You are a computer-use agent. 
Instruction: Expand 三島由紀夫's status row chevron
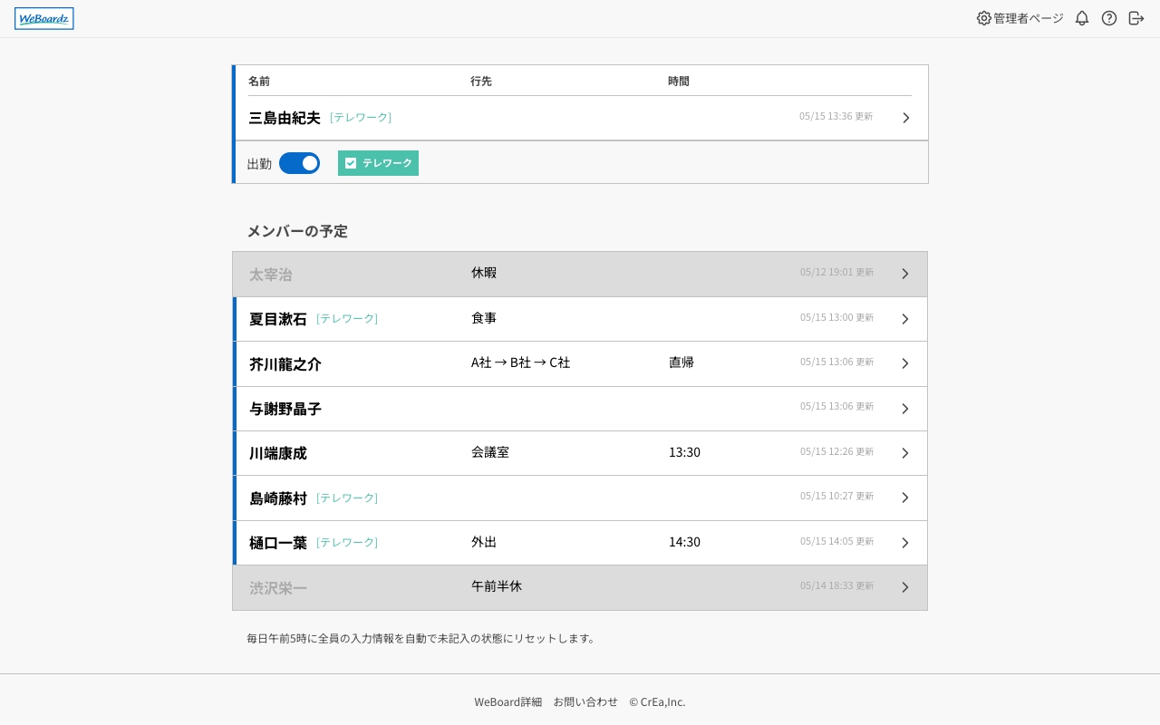(905, 118)
